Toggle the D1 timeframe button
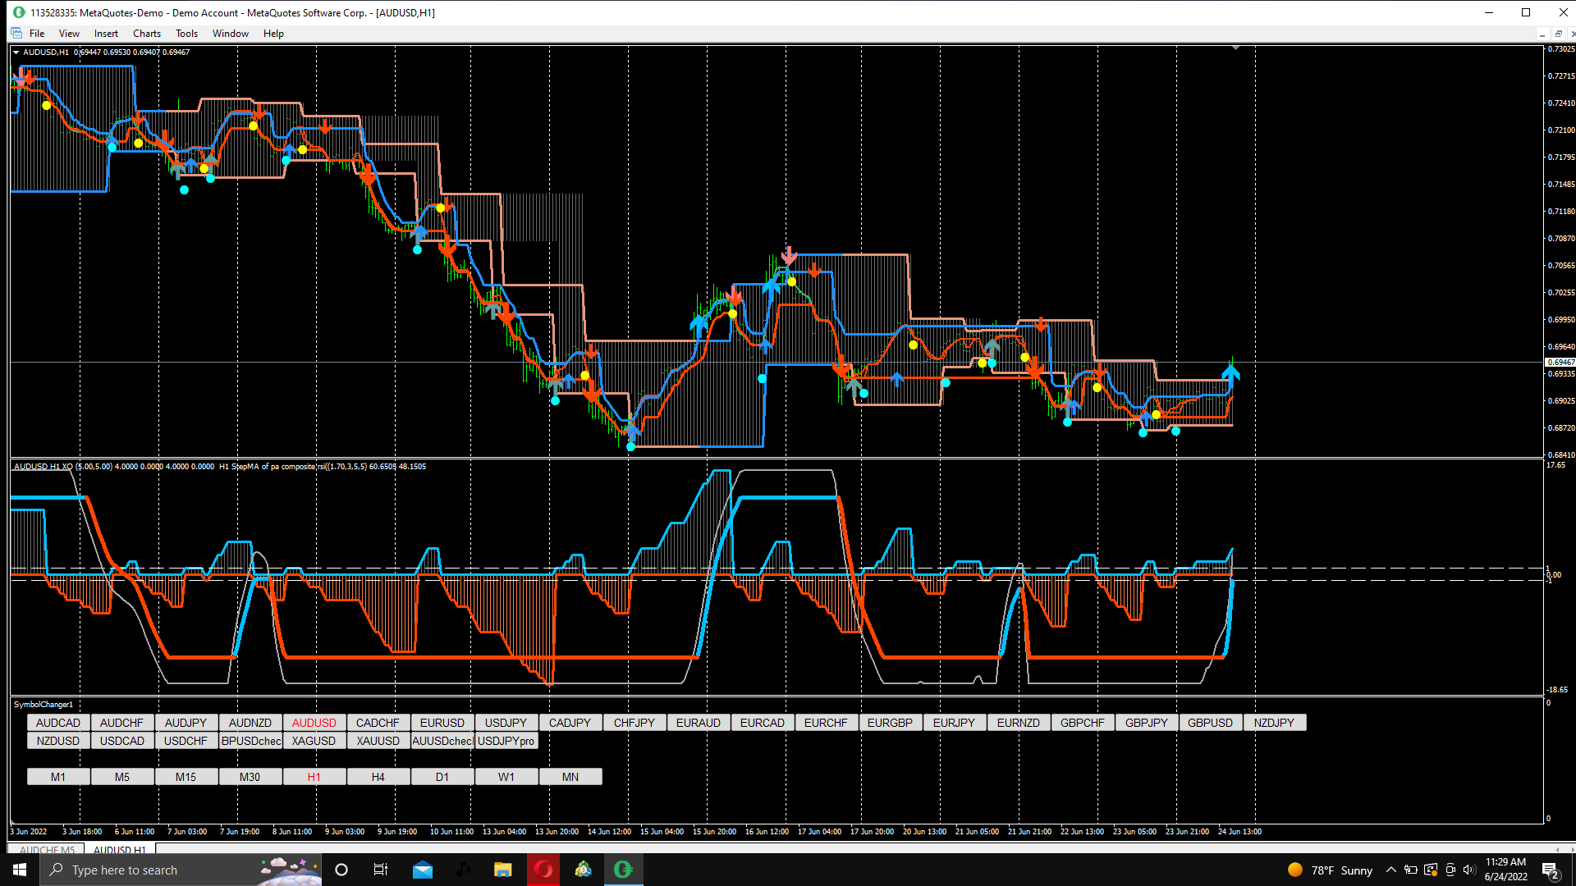Screen dimensions: 1576x886 442,777
